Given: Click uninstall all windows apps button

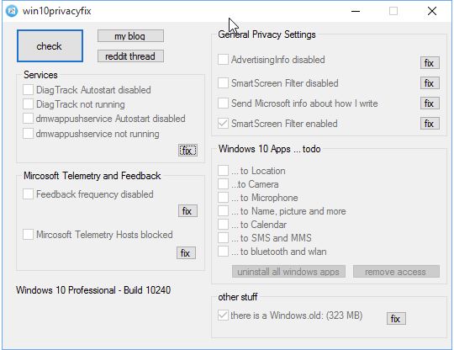Looking at the screenshot, I should 288,272.
